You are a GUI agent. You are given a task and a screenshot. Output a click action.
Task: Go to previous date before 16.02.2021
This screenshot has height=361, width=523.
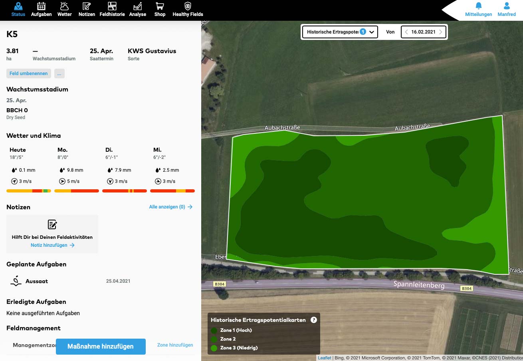(406, 32)
